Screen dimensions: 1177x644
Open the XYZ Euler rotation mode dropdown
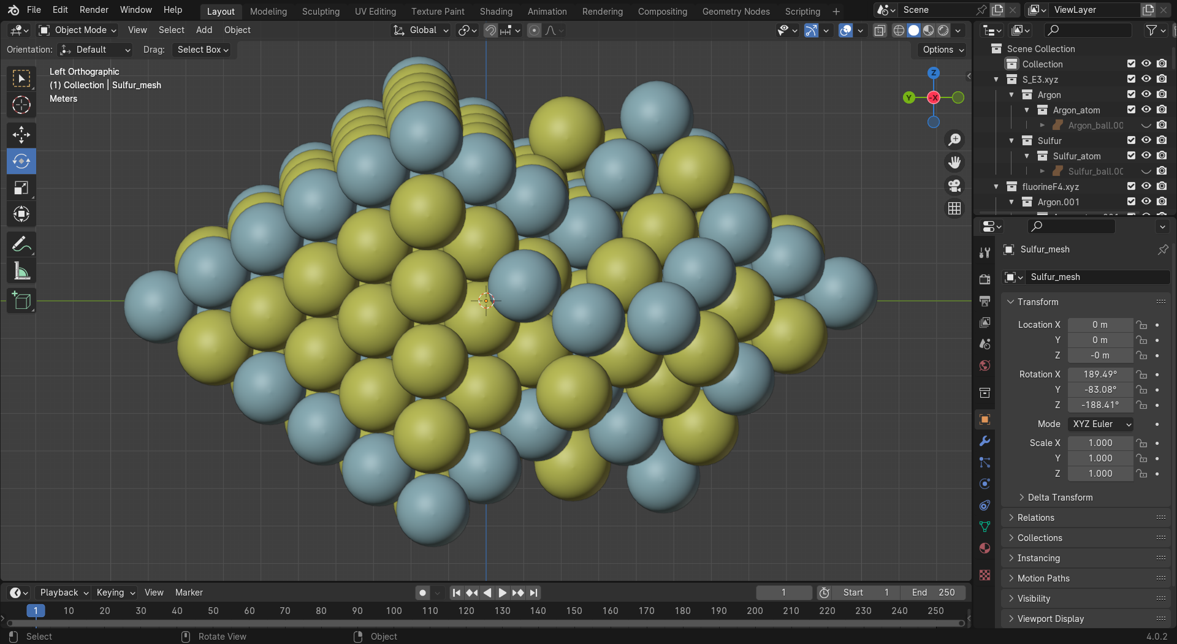(1100, 424)
